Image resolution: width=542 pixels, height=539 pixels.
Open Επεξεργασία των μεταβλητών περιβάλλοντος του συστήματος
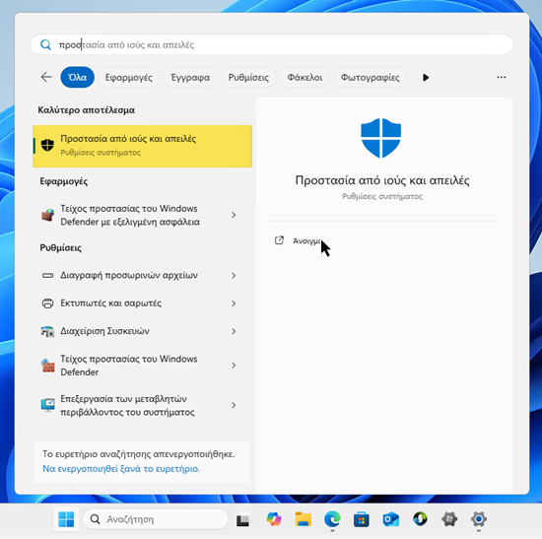(x=142, y=405)
